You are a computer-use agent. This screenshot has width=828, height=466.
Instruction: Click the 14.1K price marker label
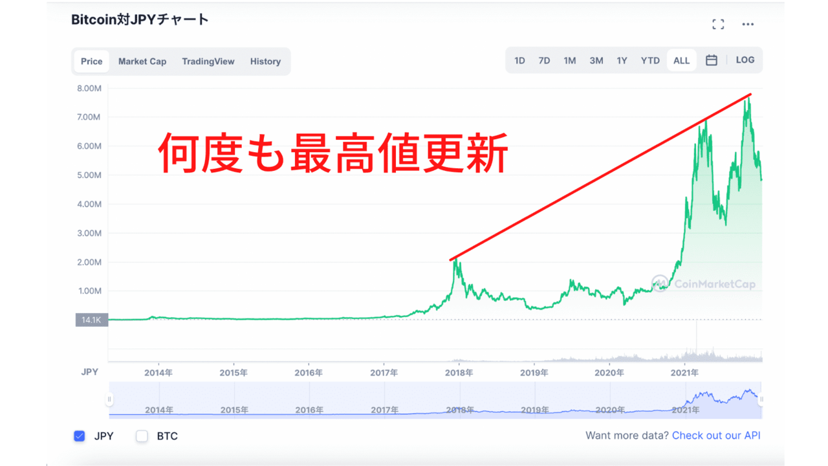[x=92, y=319]
